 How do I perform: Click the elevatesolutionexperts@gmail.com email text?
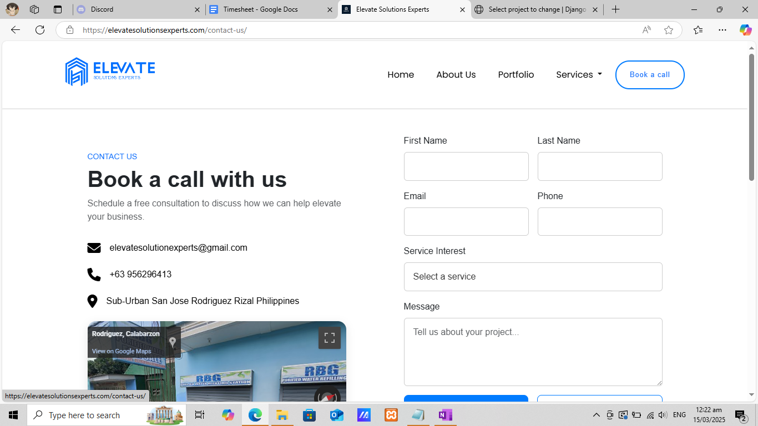coord(179,248)
